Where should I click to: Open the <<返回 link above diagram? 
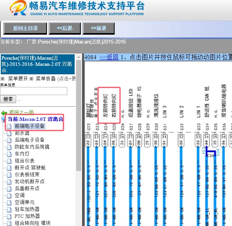pyautogui.click(x=109, y=57)
